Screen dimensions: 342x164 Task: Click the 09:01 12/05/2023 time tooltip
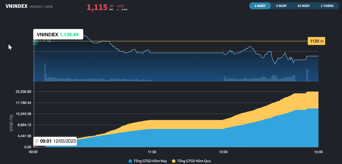click(x=55, y=141)
